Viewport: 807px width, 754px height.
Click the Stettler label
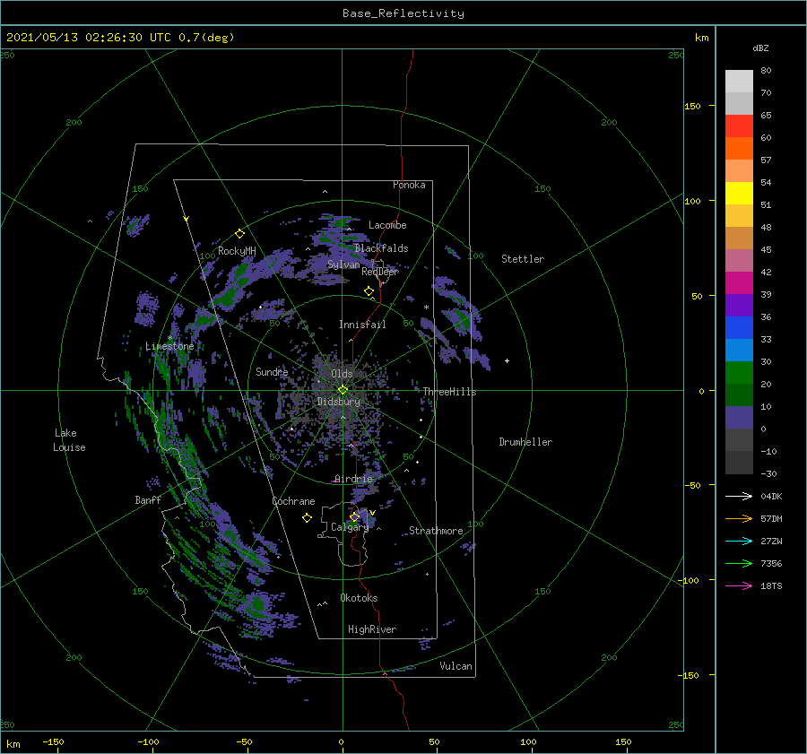coord(523,259)
